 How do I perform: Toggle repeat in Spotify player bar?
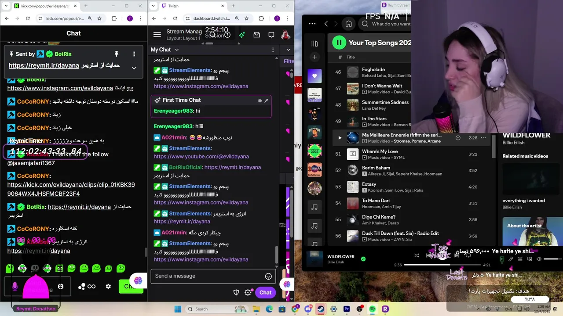pos(468,255)
